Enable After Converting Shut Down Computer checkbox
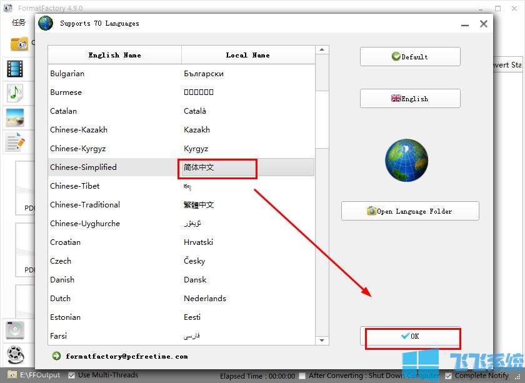525x383 pixels. coord(302,376)
